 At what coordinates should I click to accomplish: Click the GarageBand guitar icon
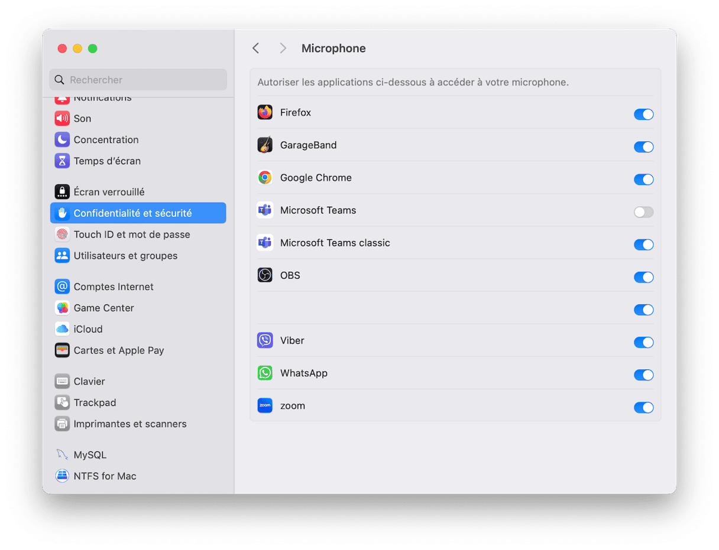tap(265, 145)
